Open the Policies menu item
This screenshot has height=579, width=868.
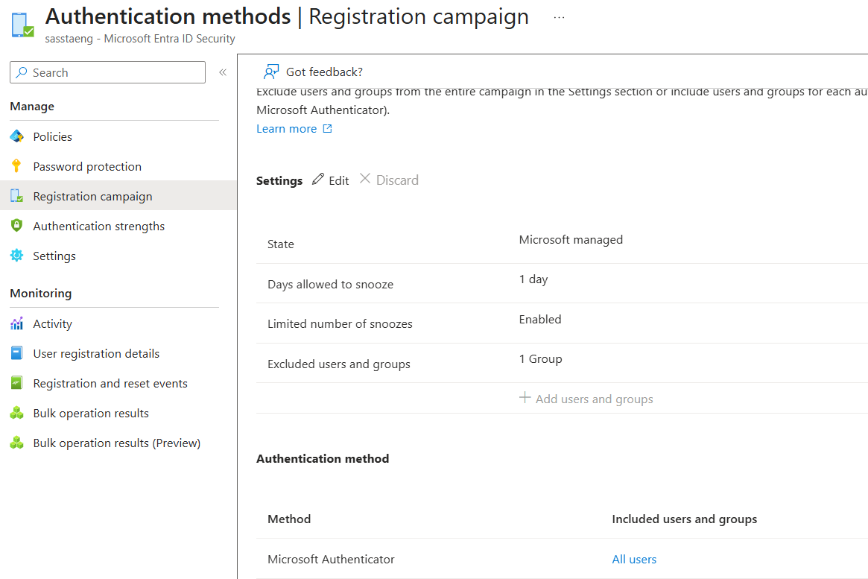[53, 136]
